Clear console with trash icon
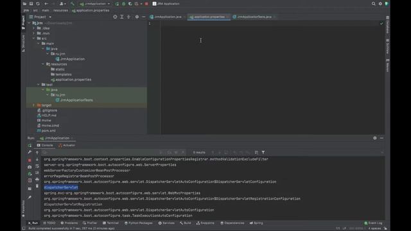The image size is (411, 231). [x=37, y=186]
